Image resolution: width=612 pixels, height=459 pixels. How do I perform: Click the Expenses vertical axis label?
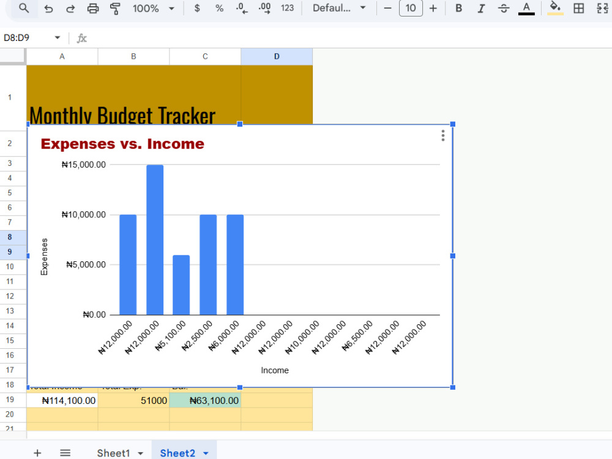pos(44,256)
